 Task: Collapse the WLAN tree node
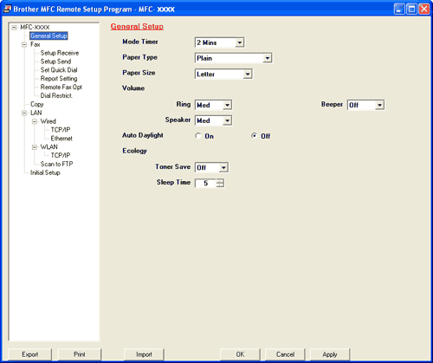coord(35,147)
